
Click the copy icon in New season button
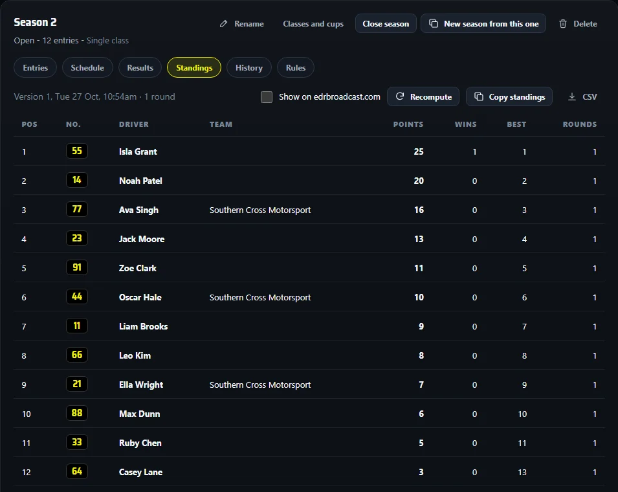(433, 23)
